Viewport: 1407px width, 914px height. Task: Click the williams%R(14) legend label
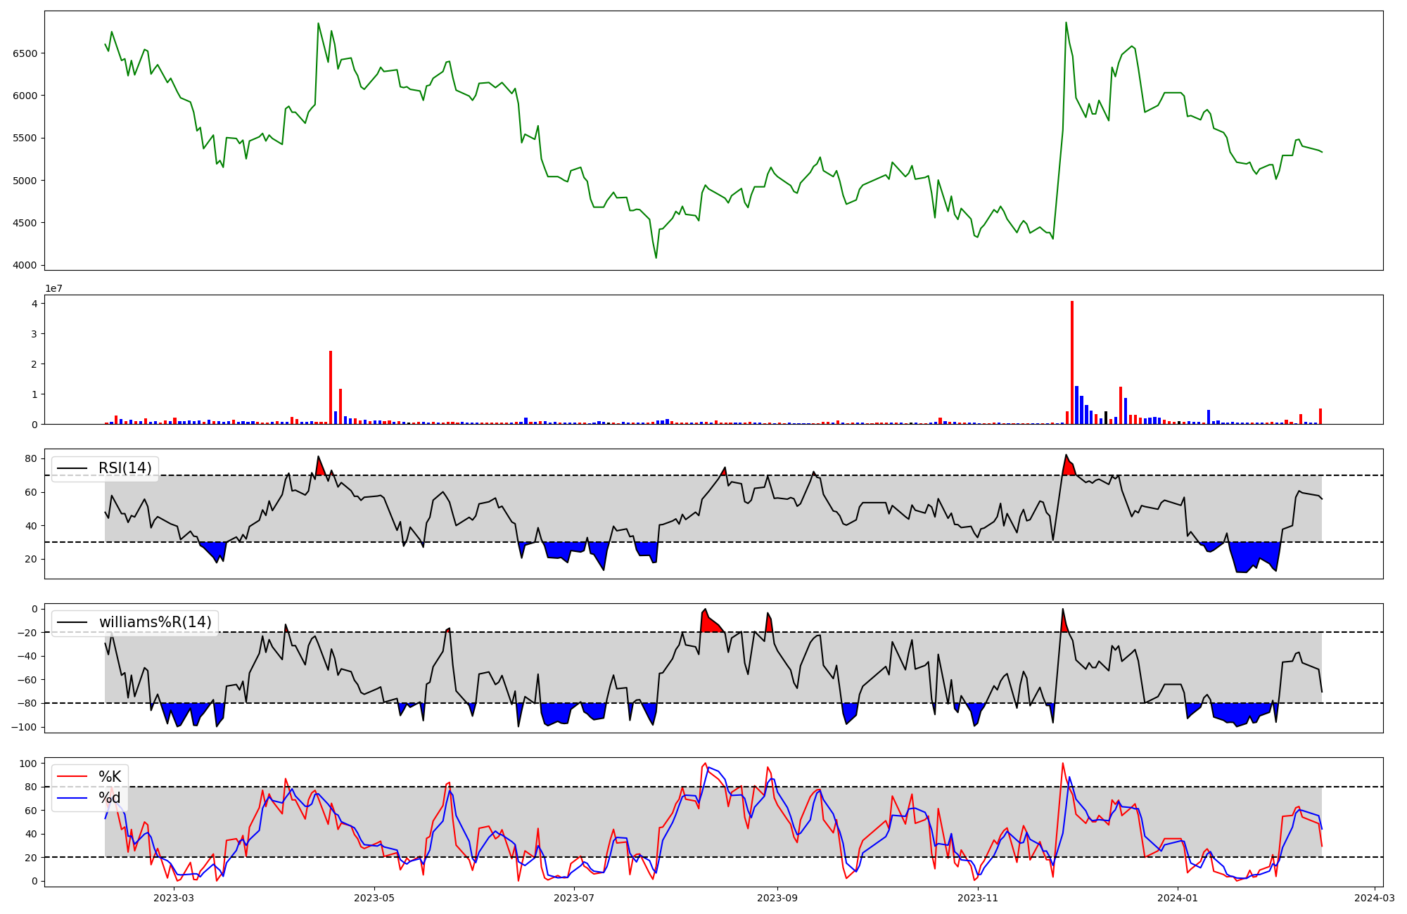155,622
